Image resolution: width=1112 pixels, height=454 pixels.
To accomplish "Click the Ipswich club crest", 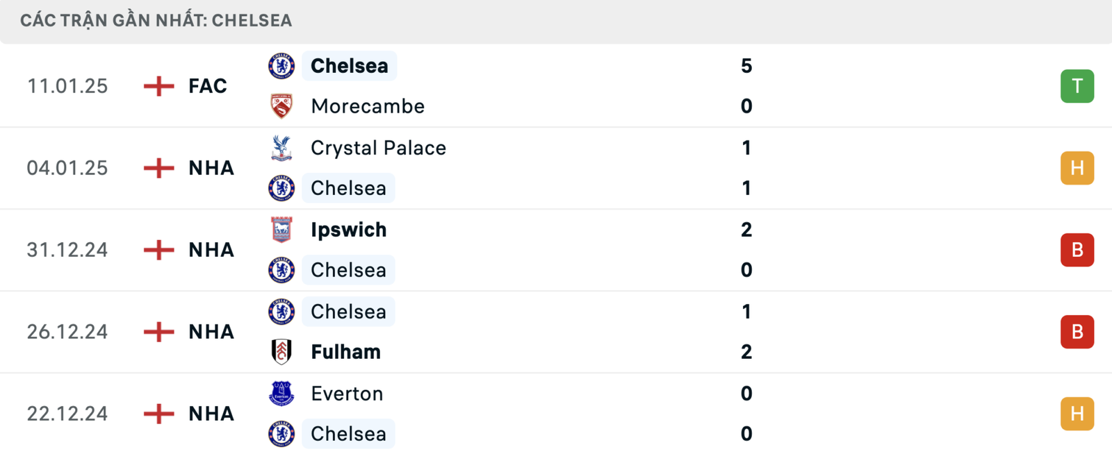I will 281,230.
